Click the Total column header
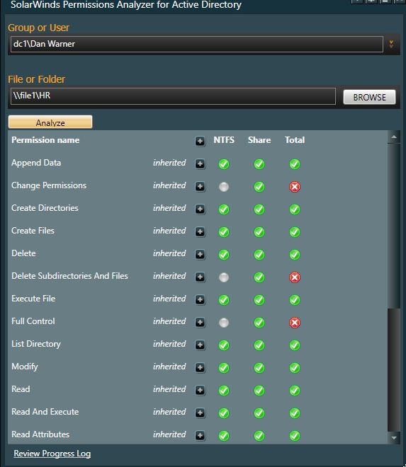The image size is (406, 467). pyautogui.click(x=295, y=140)
